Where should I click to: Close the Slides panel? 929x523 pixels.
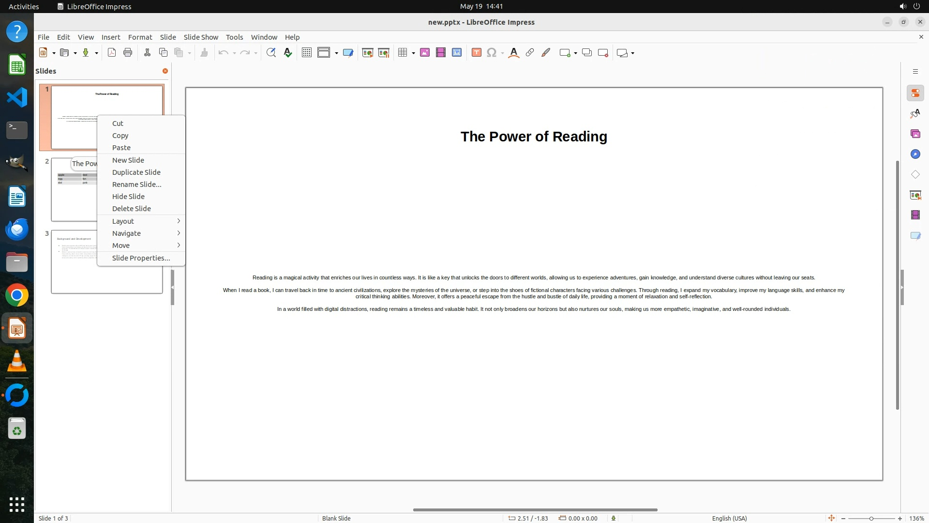point(165,71)
